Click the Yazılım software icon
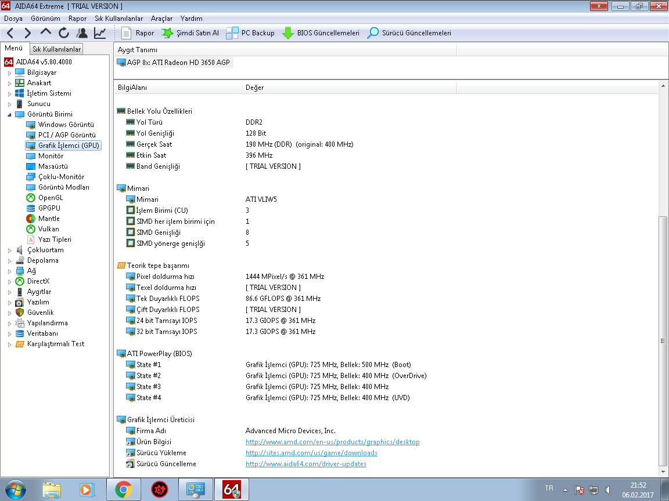This screenshot has width=669, height=501. tap(20, 302)
